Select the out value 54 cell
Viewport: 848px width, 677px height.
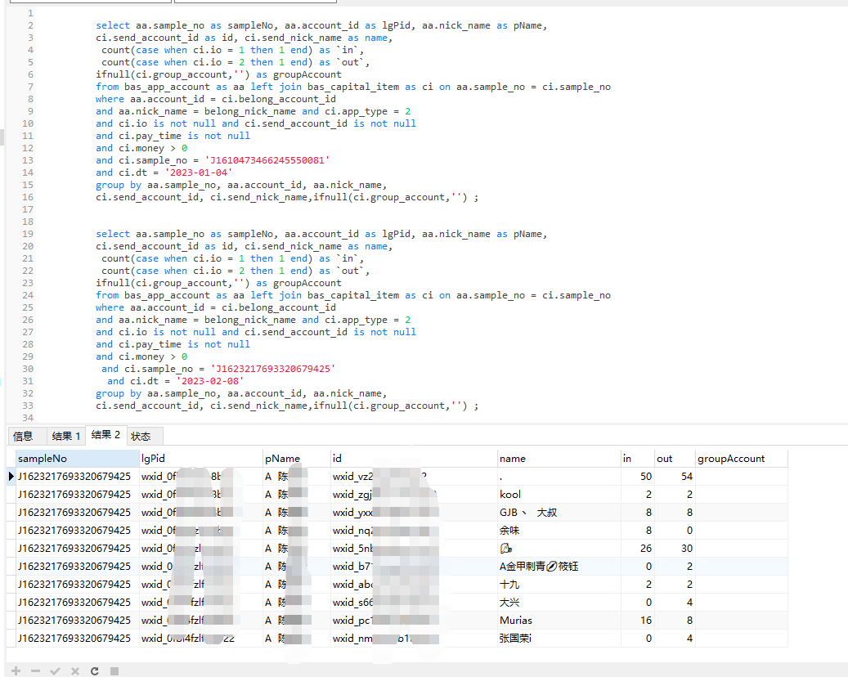pos(674,476)
